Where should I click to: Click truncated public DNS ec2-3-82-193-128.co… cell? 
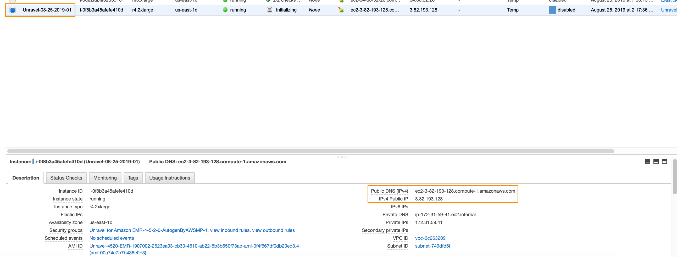coord(375,10)
